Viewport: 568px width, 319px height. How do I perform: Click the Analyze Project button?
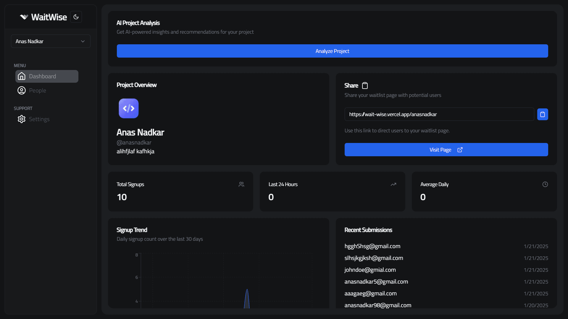coord(332,51)
